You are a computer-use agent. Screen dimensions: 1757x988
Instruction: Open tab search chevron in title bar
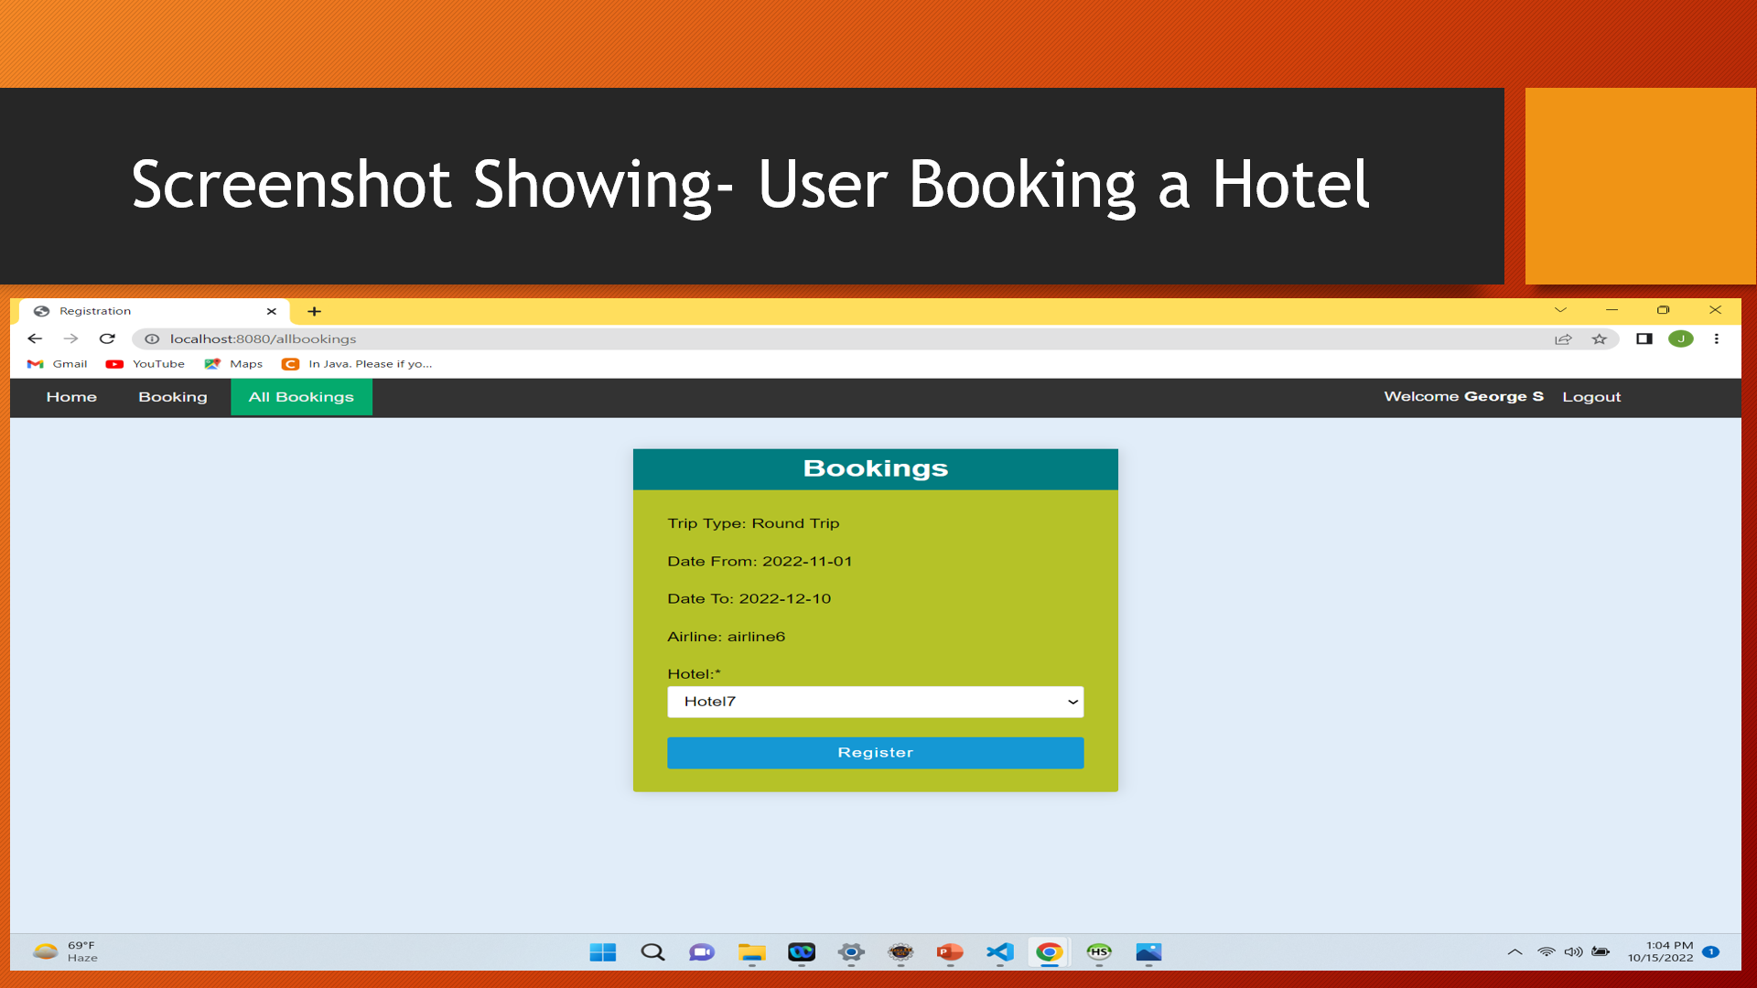tap(1560, 310)
